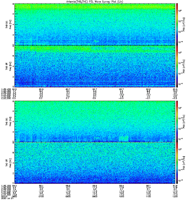Click the PSD [nT²/Hz] label of the THC B∥ color bar
Viewport: 187px width, 200px height.
184,163
